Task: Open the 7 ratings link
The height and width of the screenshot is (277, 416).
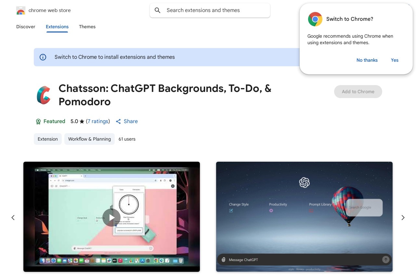Action: coord(98,121)
